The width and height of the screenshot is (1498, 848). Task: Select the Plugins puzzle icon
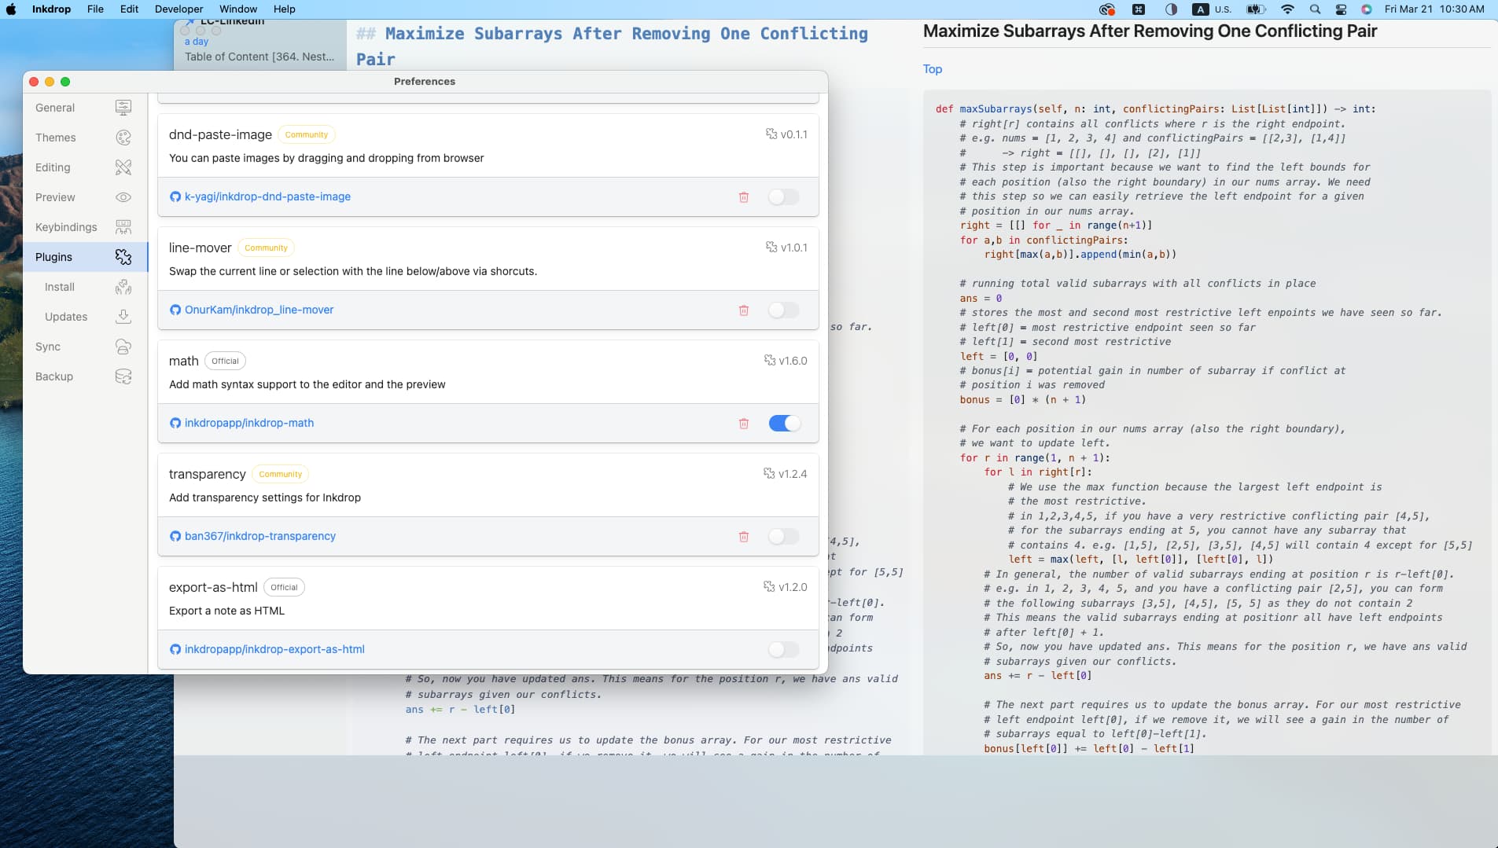pos(123,257)
